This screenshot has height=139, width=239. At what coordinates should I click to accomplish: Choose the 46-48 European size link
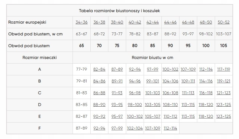[188, 22]
